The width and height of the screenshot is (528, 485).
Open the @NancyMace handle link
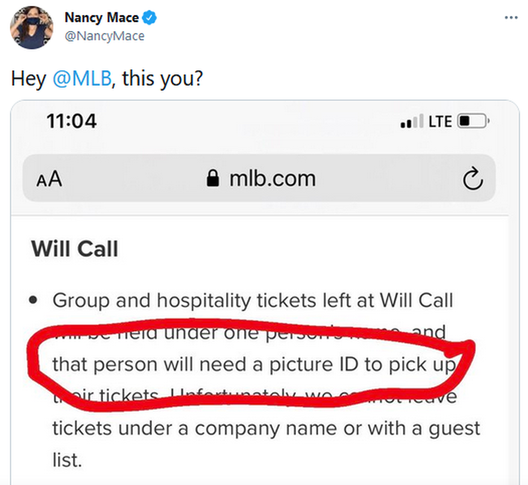click(105, 36)
